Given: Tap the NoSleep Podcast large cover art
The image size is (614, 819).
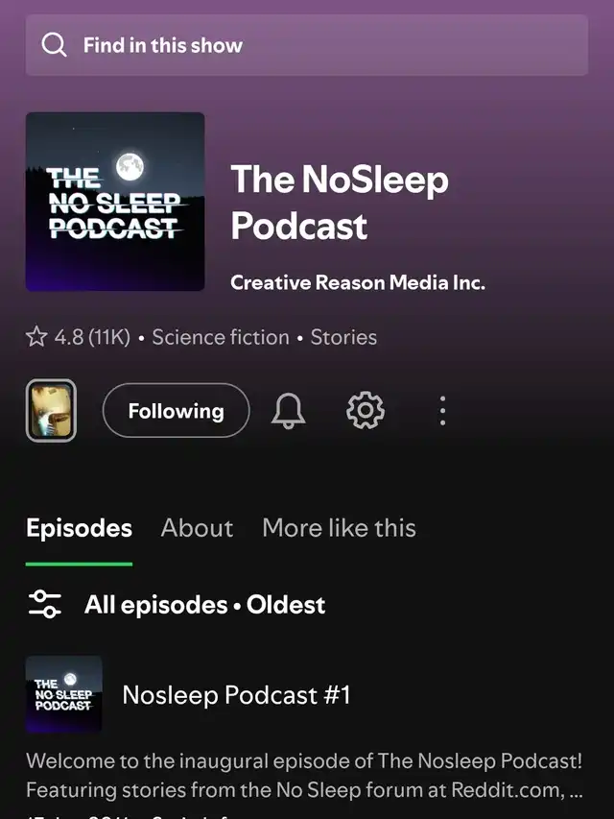Looking at the screenshot, I should click(x=115, y=202).
